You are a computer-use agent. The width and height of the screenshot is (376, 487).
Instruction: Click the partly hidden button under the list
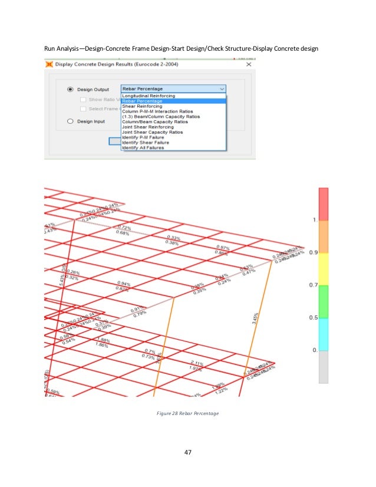pos(115,141)
